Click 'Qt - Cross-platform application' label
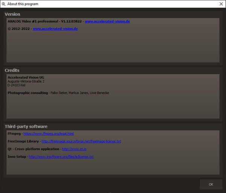The height and width of the screenshot is (193, 226). pyautogui.click(x=34, y=149)
